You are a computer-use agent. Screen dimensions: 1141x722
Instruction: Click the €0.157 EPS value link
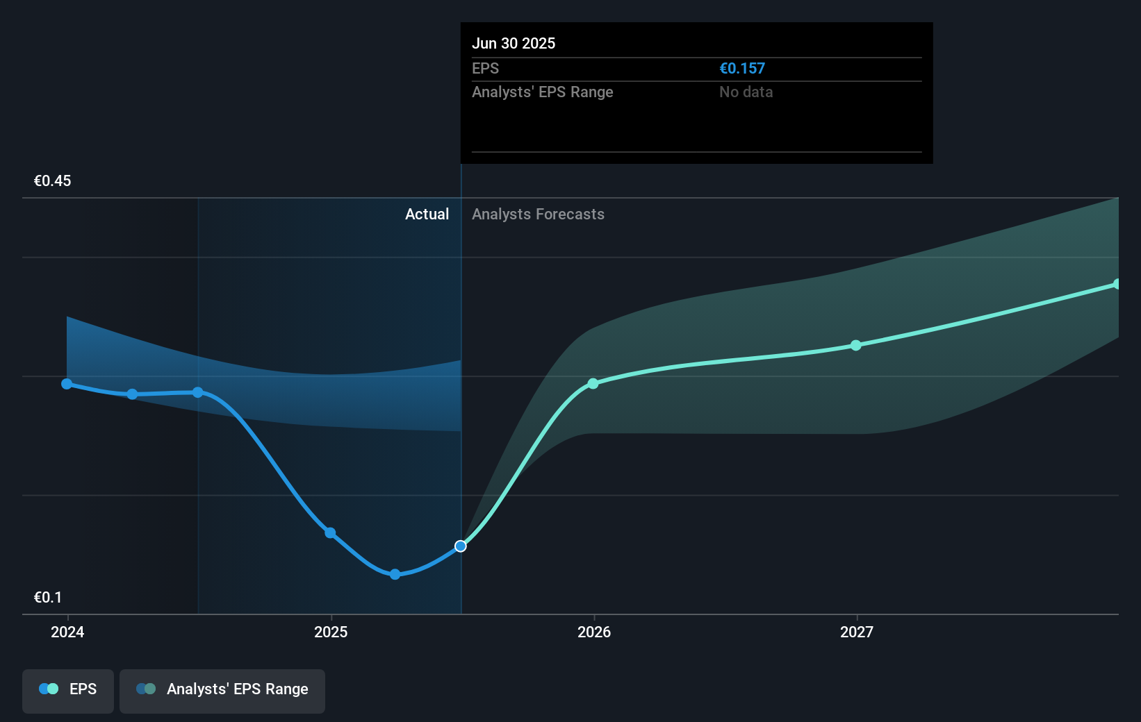click(x=741, y=68)
